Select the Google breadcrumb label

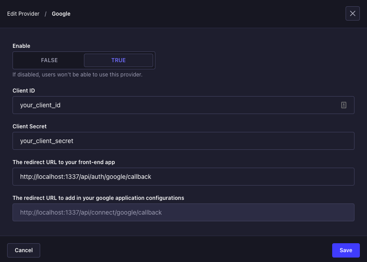pos(61,13)
